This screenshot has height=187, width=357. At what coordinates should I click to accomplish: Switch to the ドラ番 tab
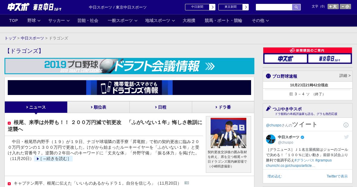[x=223, y=107]
